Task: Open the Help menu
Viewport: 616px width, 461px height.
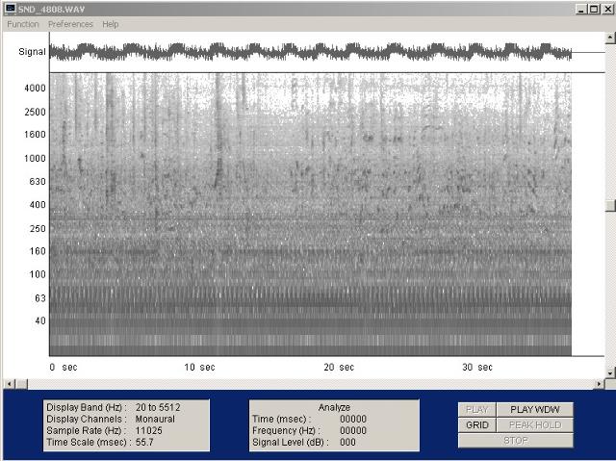Action: [x=111, y=24]
